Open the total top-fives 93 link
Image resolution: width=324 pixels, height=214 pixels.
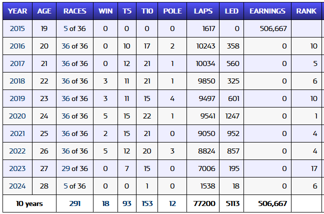(x=126, y=203)
